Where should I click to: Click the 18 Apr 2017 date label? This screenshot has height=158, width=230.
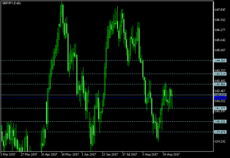click(x=49, y=154)
